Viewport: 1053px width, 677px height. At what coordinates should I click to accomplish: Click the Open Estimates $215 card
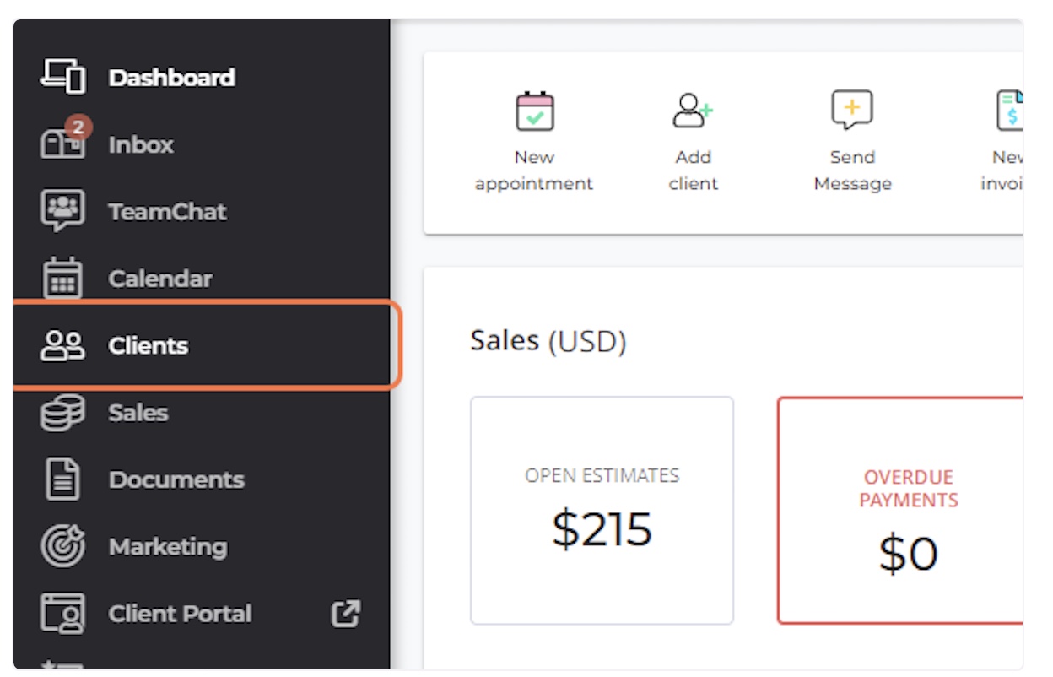tap(602, 511)
